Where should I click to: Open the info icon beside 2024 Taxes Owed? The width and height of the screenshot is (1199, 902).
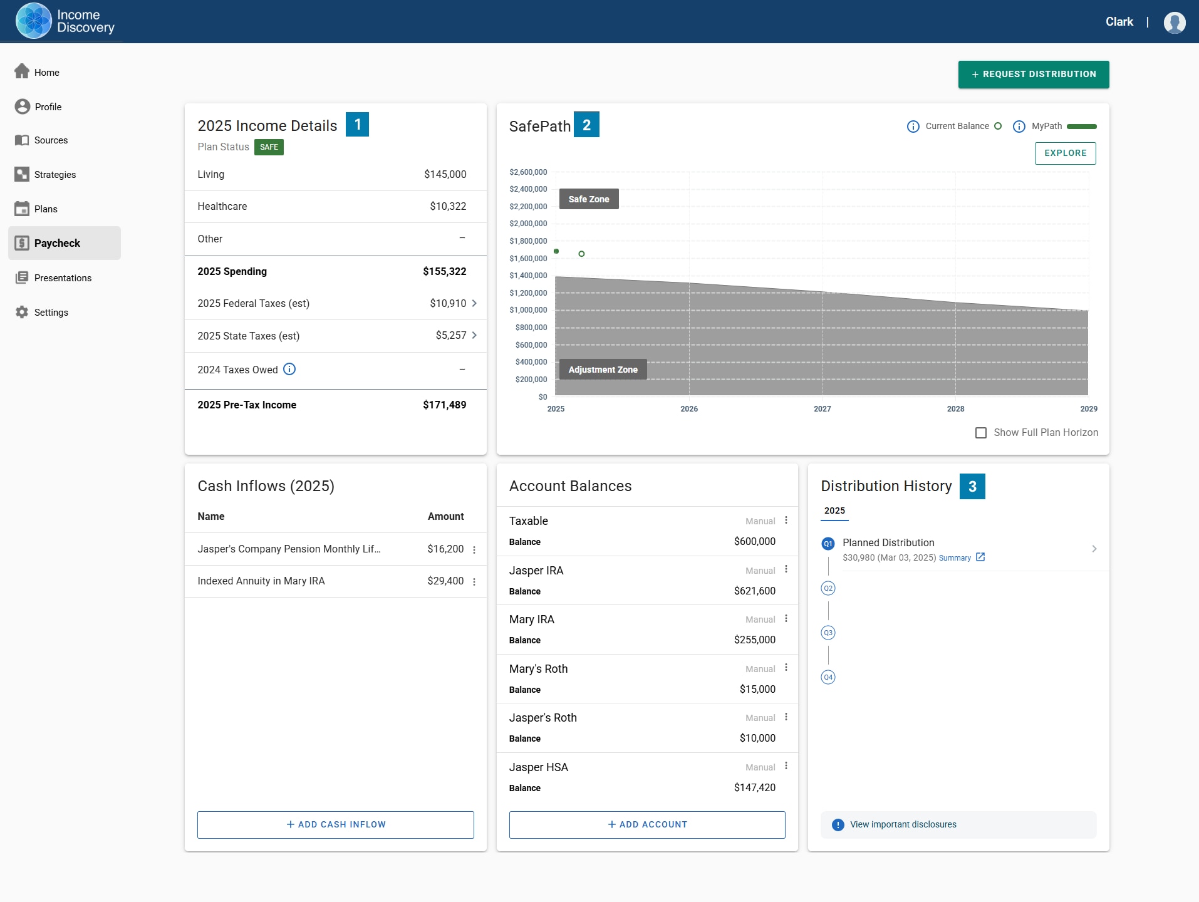point(289,370)
